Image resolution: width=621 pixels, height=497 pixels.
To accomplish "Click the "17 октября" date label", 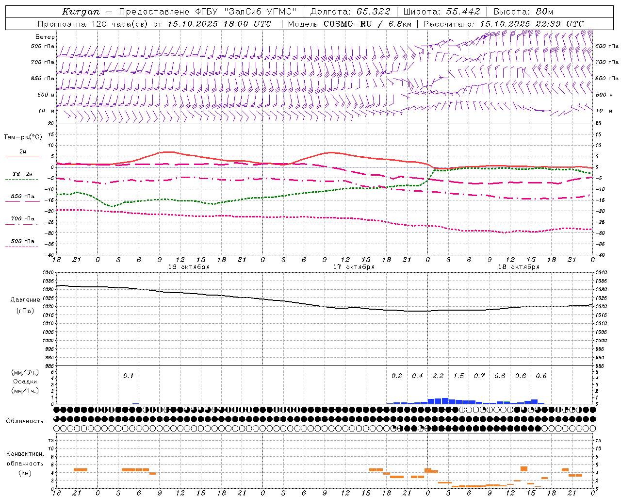I will coord(354,267).
